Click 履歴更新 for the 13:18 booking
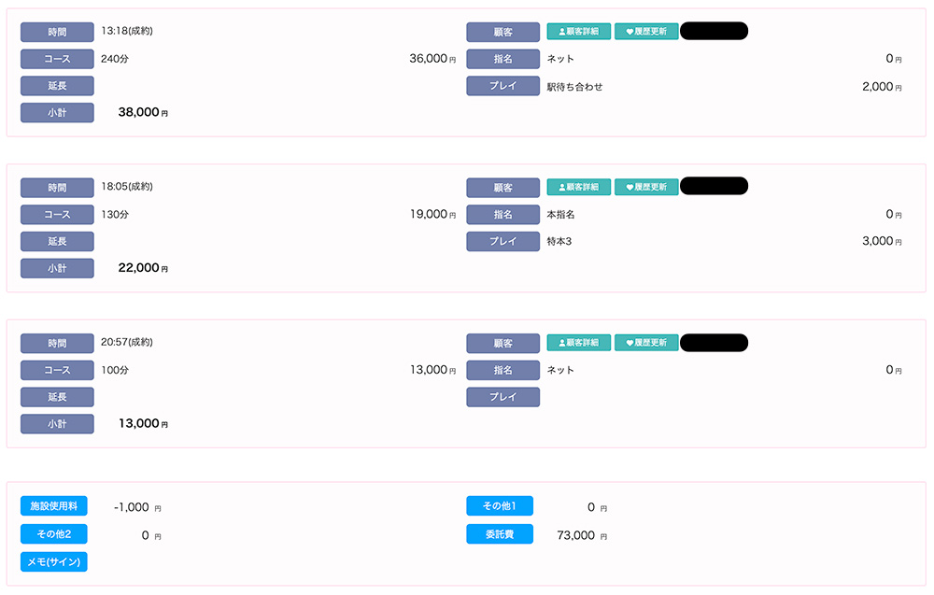The width and height of the screenshot is (934, 595). [x=646, y=32]
